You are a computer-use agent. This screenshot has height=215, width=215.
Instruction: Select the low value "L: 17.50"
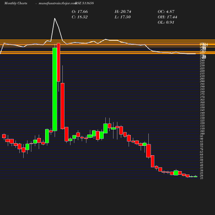pos(123,17)
